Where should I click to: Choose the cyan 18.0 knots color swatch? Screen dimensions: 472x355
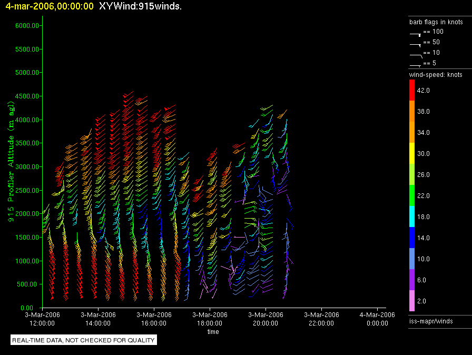[412, 216]
